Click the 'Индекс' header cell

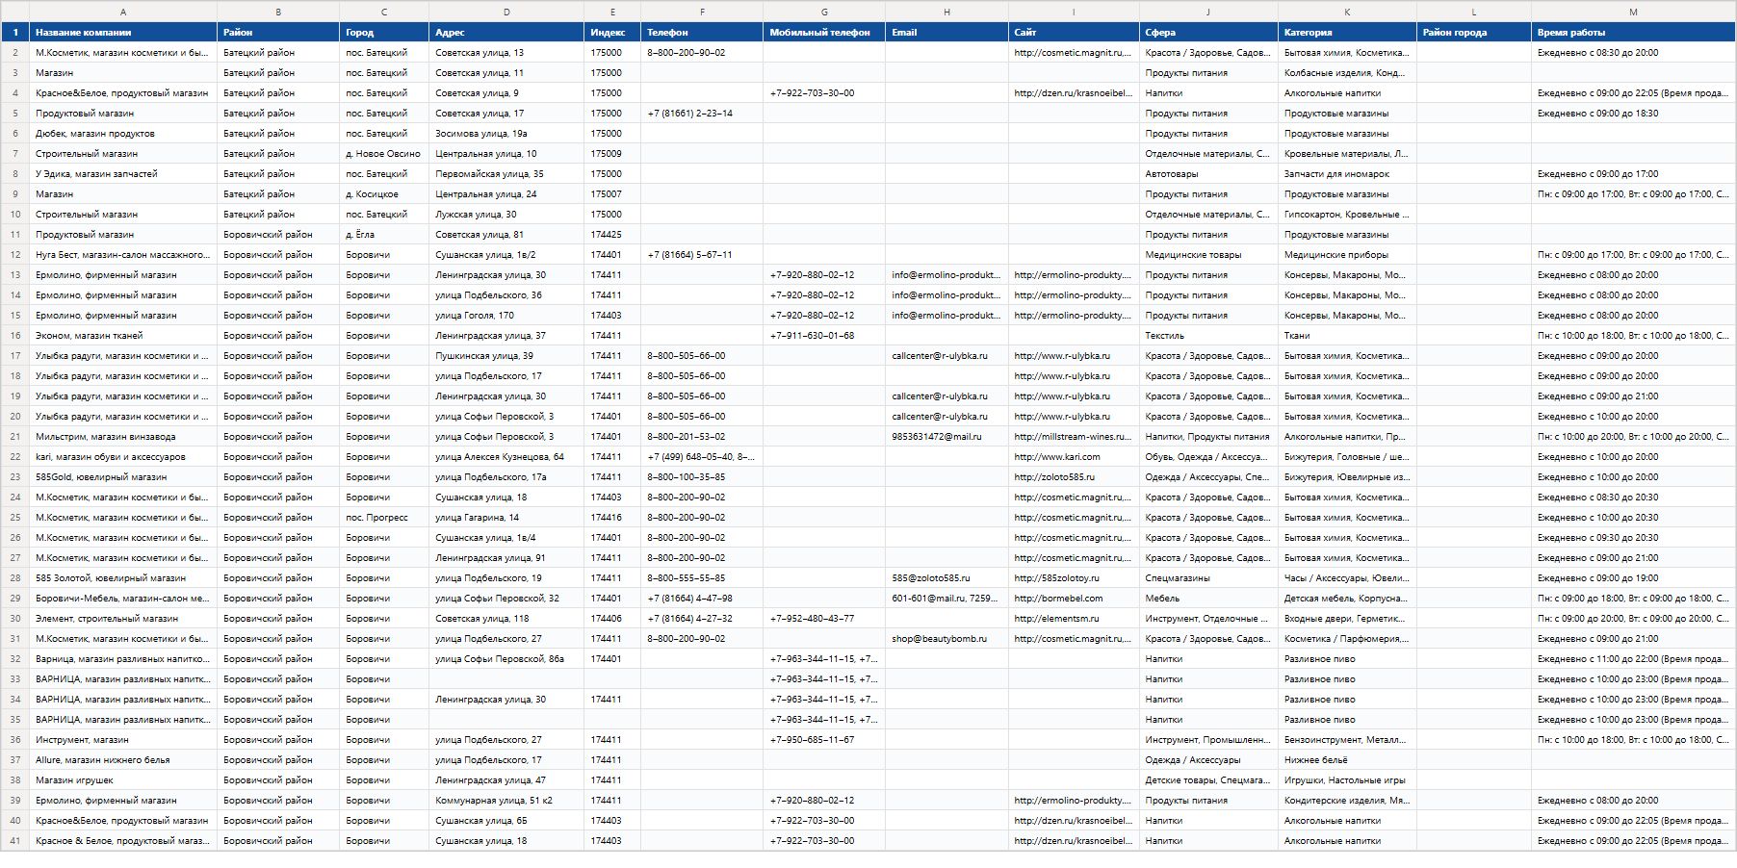tap(612, 32)
